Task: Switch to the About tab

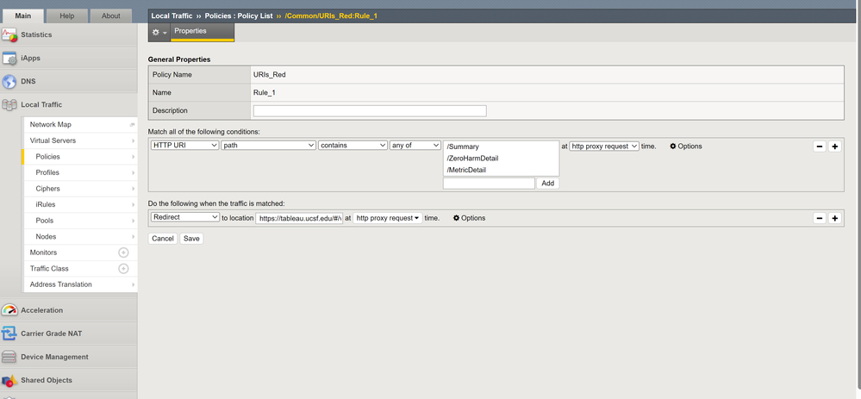Action: (111, 16)
